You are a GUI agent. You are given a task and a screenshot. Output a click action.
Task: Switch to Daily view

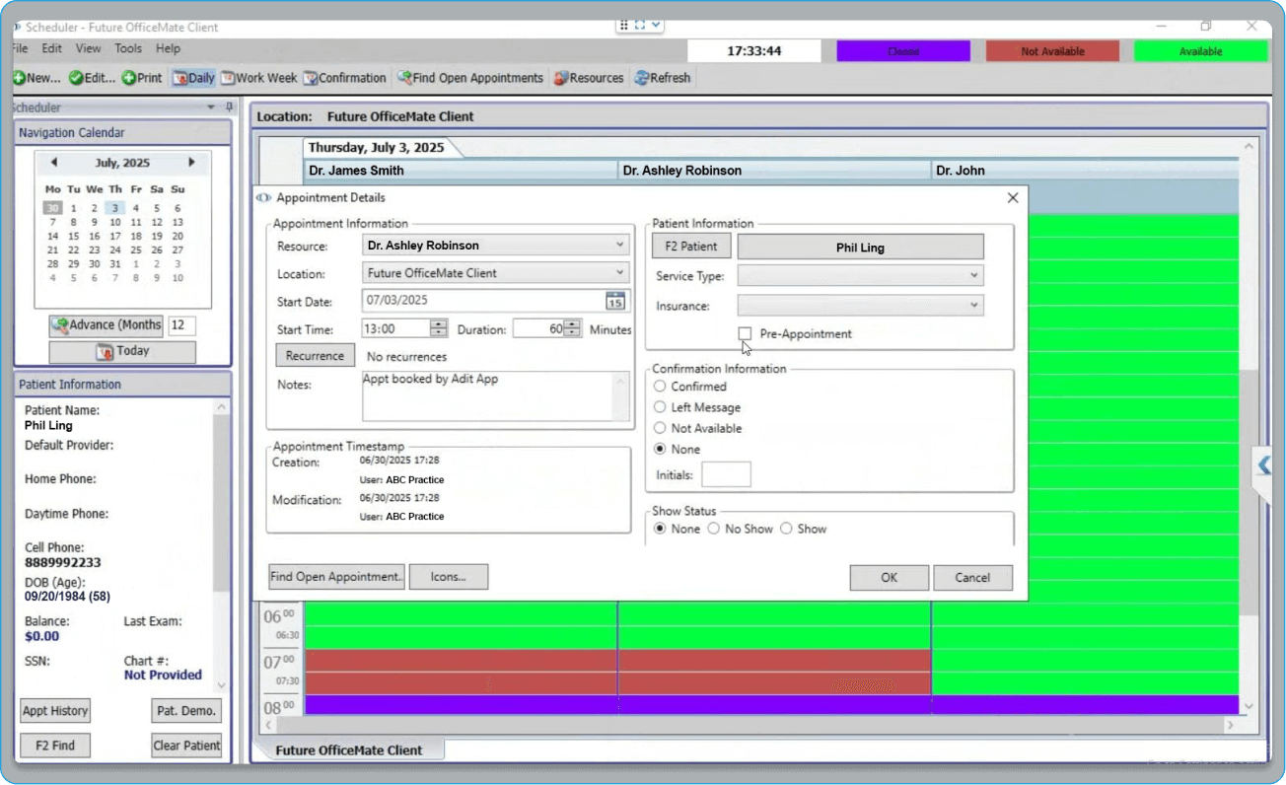pos(193,78)
